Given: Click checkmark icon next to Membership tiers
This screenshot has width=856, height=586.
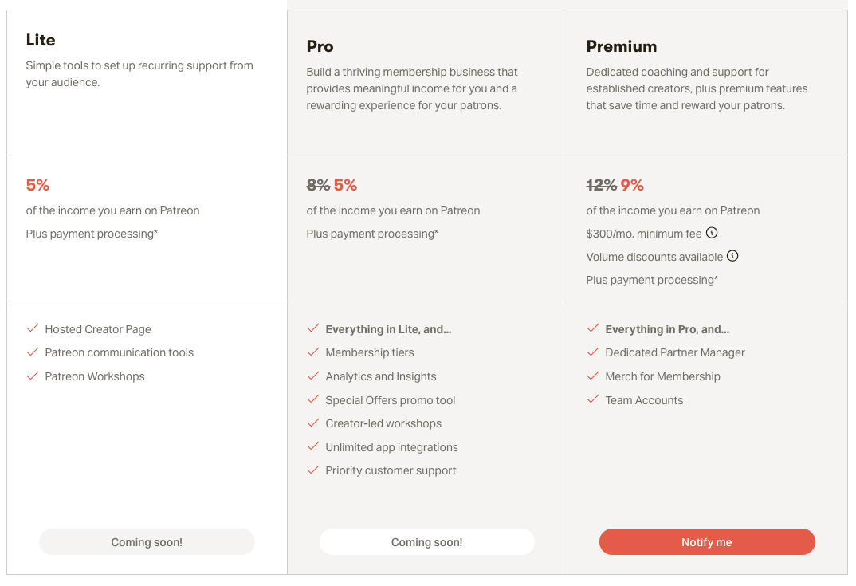Looking at the screenshot, I should point(313,352).
